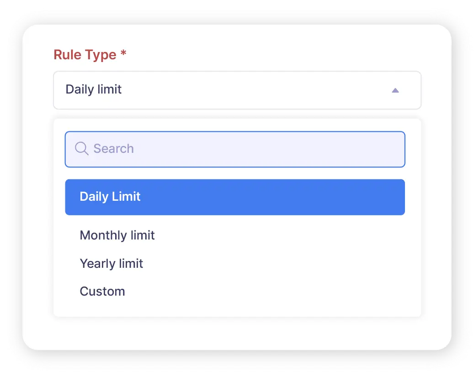Click the Search placeholder text
This screenshot has width=474, height=375.
click(x=114, y=149)
